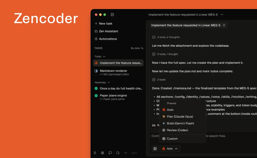Click the Claude icon beside Plan preset
Image resolution: width=257 pixels, height=158 pixels.
pyautogui.click(x=164, y=117)
